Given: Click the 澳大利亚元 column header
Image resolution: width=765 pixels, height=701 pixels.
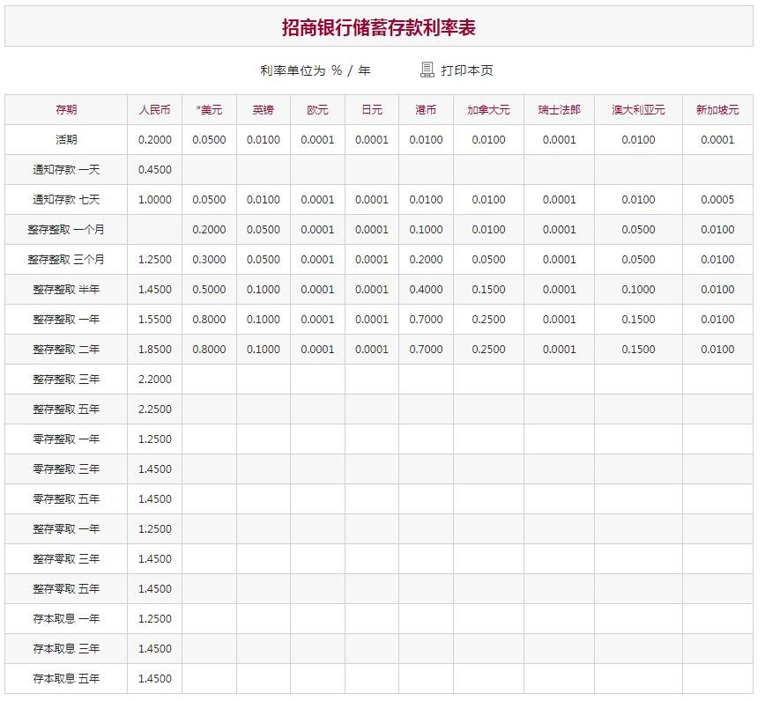Looking at the screenshot, I should [x=638, y=110].
